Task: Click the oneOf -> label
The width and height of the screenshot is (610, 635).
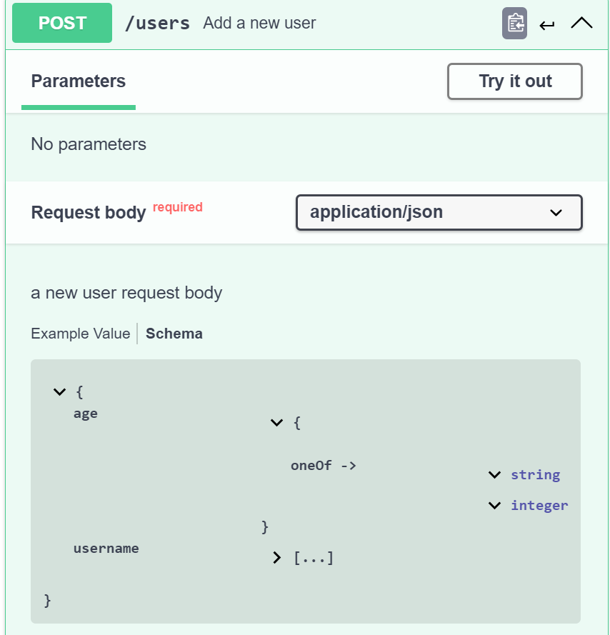Action: click(324, 466)
